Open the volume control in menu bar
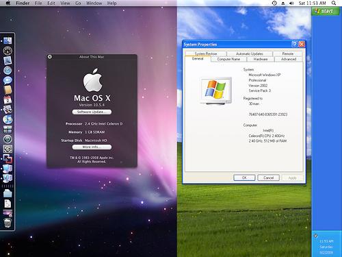Viewport: 342px width, 257px height. (x=291, y=3)
